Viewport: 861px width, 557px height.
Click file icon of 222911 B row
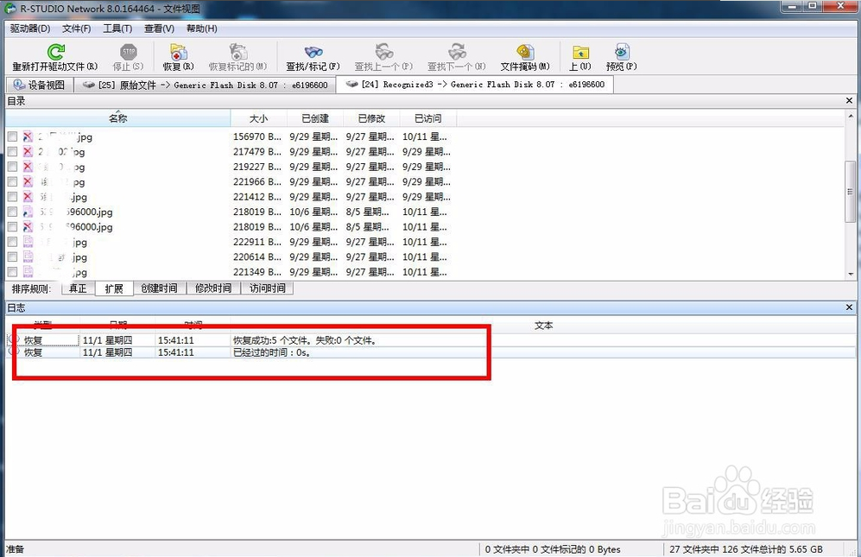coord(28,242)
